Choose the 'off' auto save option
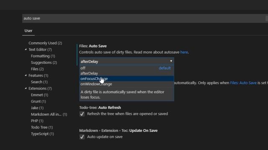268x150 pixels. (126, 68)
